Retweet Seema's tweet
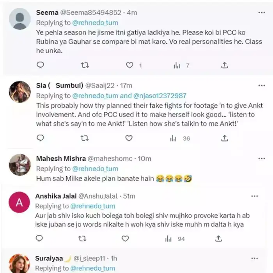The width and height of the screenshot is (273, 273). [x=85, y=65]
